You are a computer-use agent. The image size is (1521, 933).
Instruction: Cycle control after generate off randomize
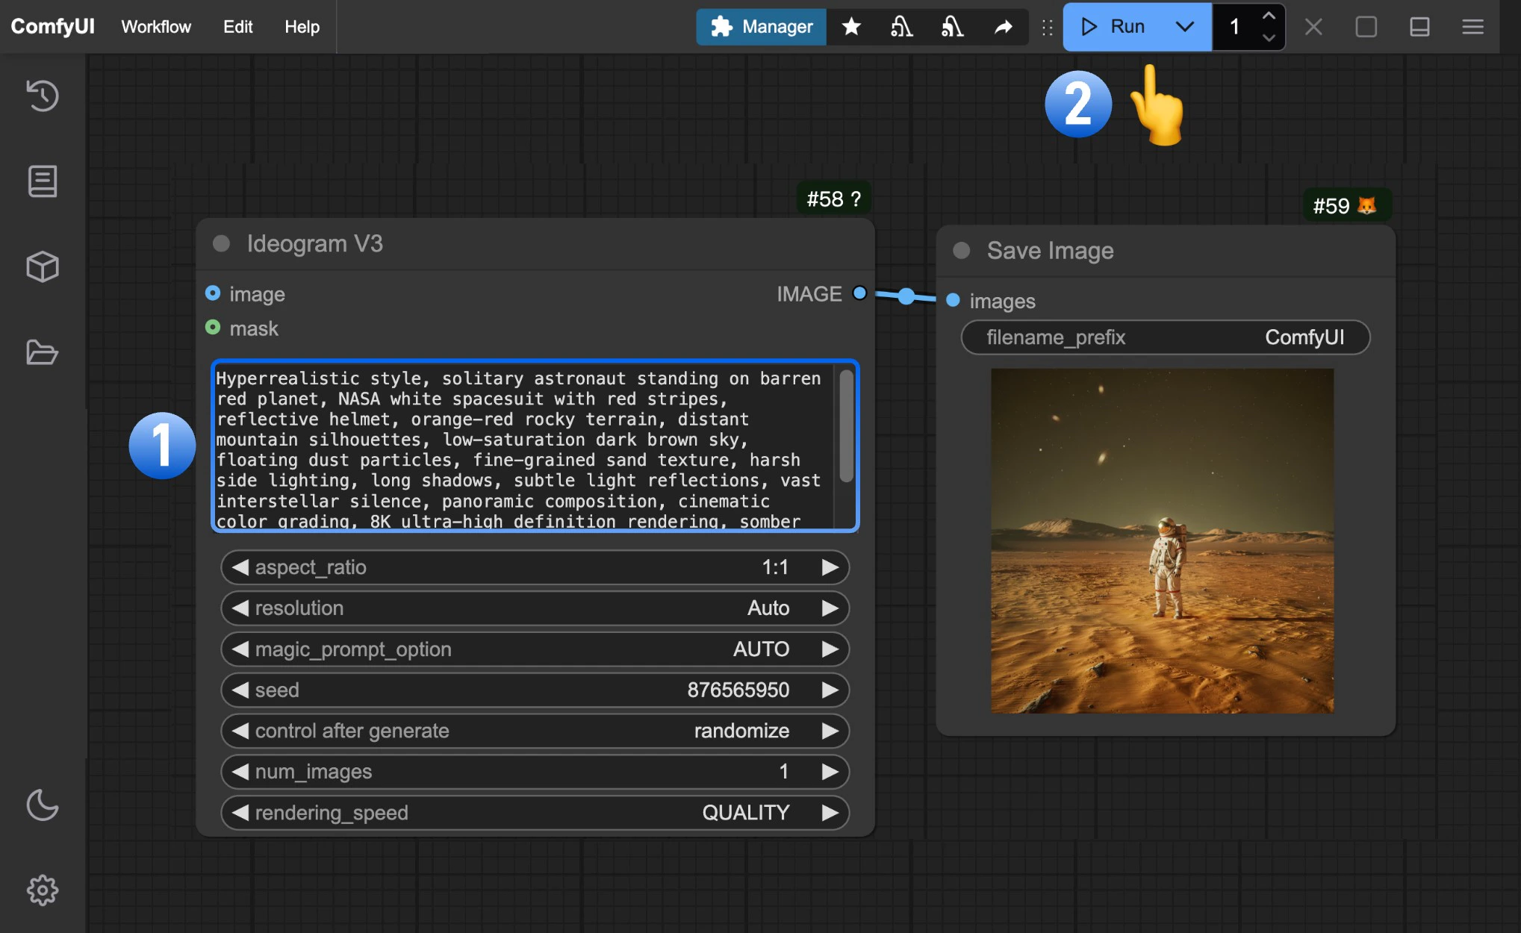pos(831,731)
